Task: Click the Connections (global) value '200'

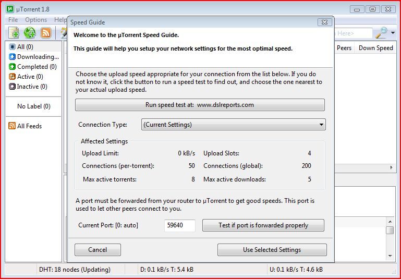Action: [x=307, y=166]
